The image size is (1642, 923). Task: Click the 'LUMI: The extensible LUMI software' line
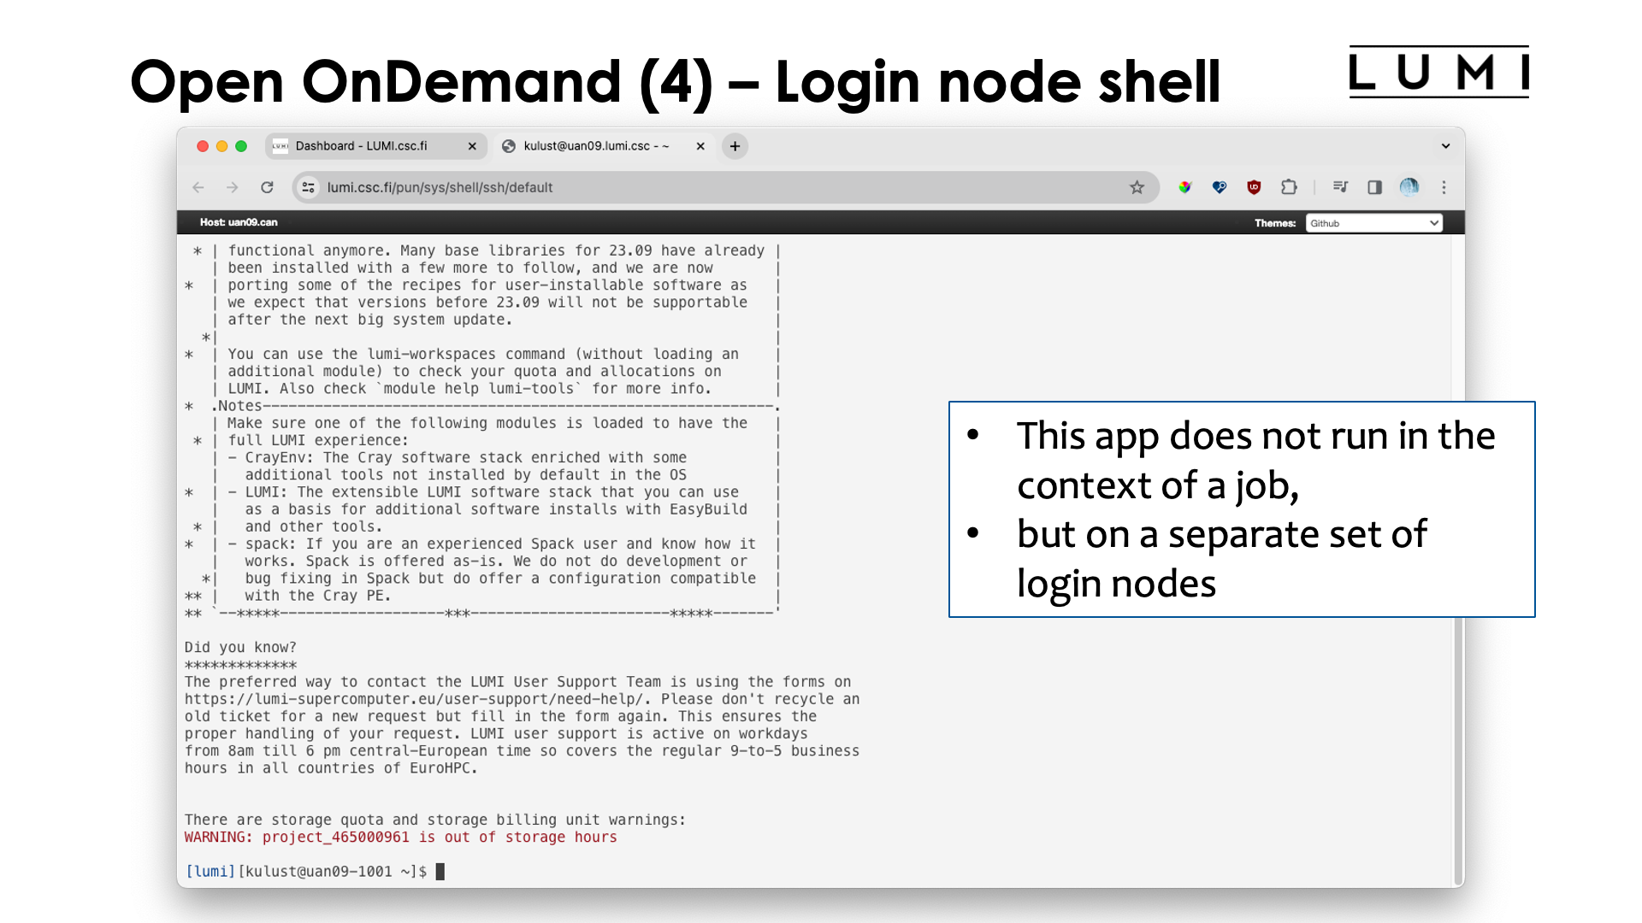coord(483,492)
